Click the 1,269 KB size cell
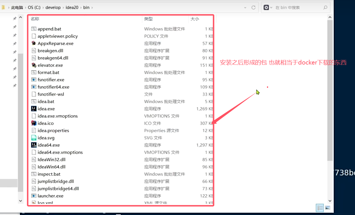The height and width of the screenshot is (215, 355). 205,109
